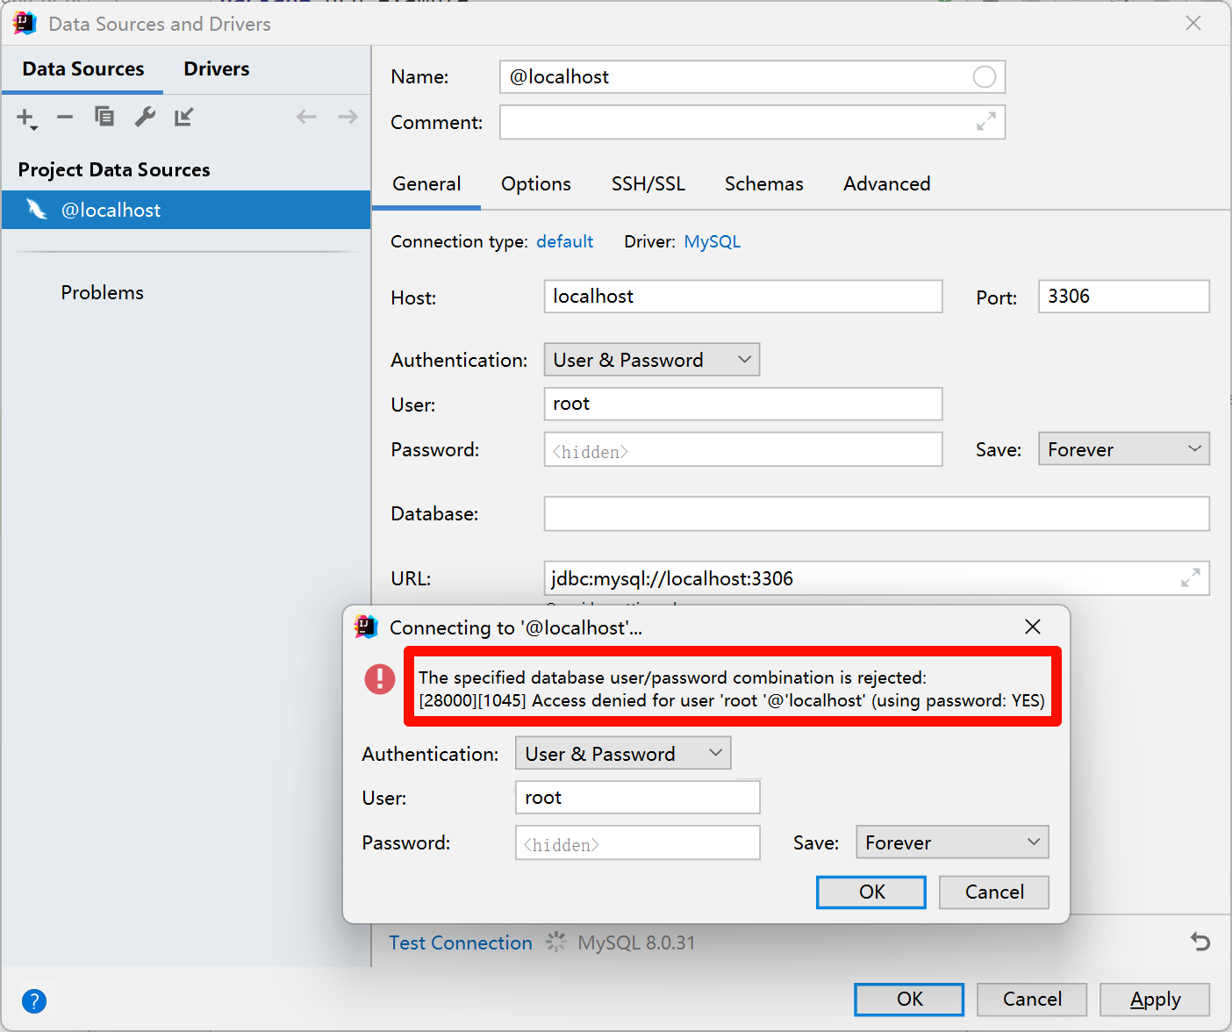Click the User field in connecting dialog
The image size is (1232, 1032).
pyautogui.click(x=638, y=798)
